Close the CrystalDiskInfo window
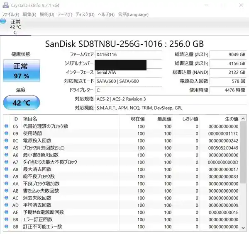Viewport: 249px width, 234px height. [x=241, y=5]
